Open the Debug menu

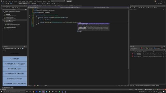[x=23, y=1]
